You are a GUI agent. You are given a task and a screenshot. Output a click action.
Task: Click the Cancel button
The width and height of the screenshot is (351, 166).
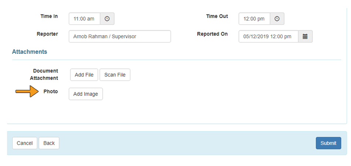25,143
